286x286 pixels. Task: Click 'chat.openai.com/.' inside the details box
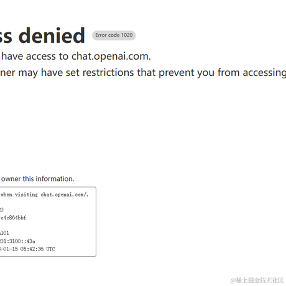(65, 195)
